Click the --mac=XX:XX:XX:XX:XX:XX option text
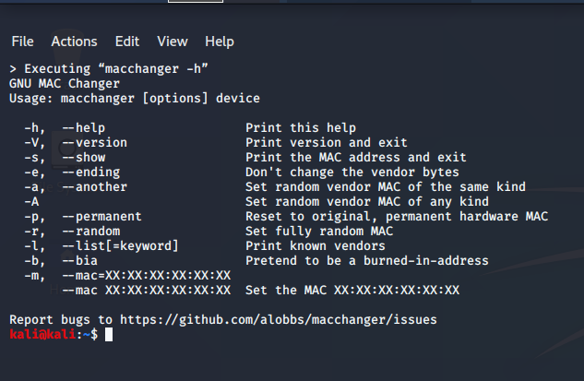 point(147,275)
